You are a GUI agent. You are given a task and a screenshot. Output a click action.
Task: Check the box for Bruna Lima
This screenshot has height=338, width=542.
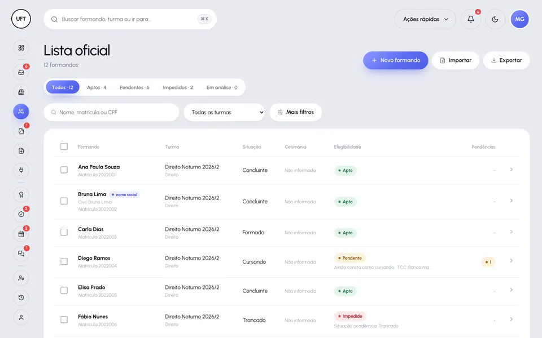pyautogui.click(x=64, y=201)
